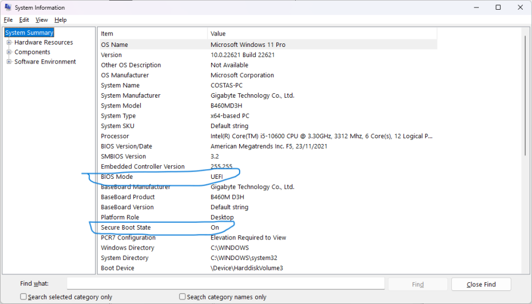This screenshot has height=304, width=532.
Task: Select the Hardware Resources tree item
Action: click(x=43, y=42)
